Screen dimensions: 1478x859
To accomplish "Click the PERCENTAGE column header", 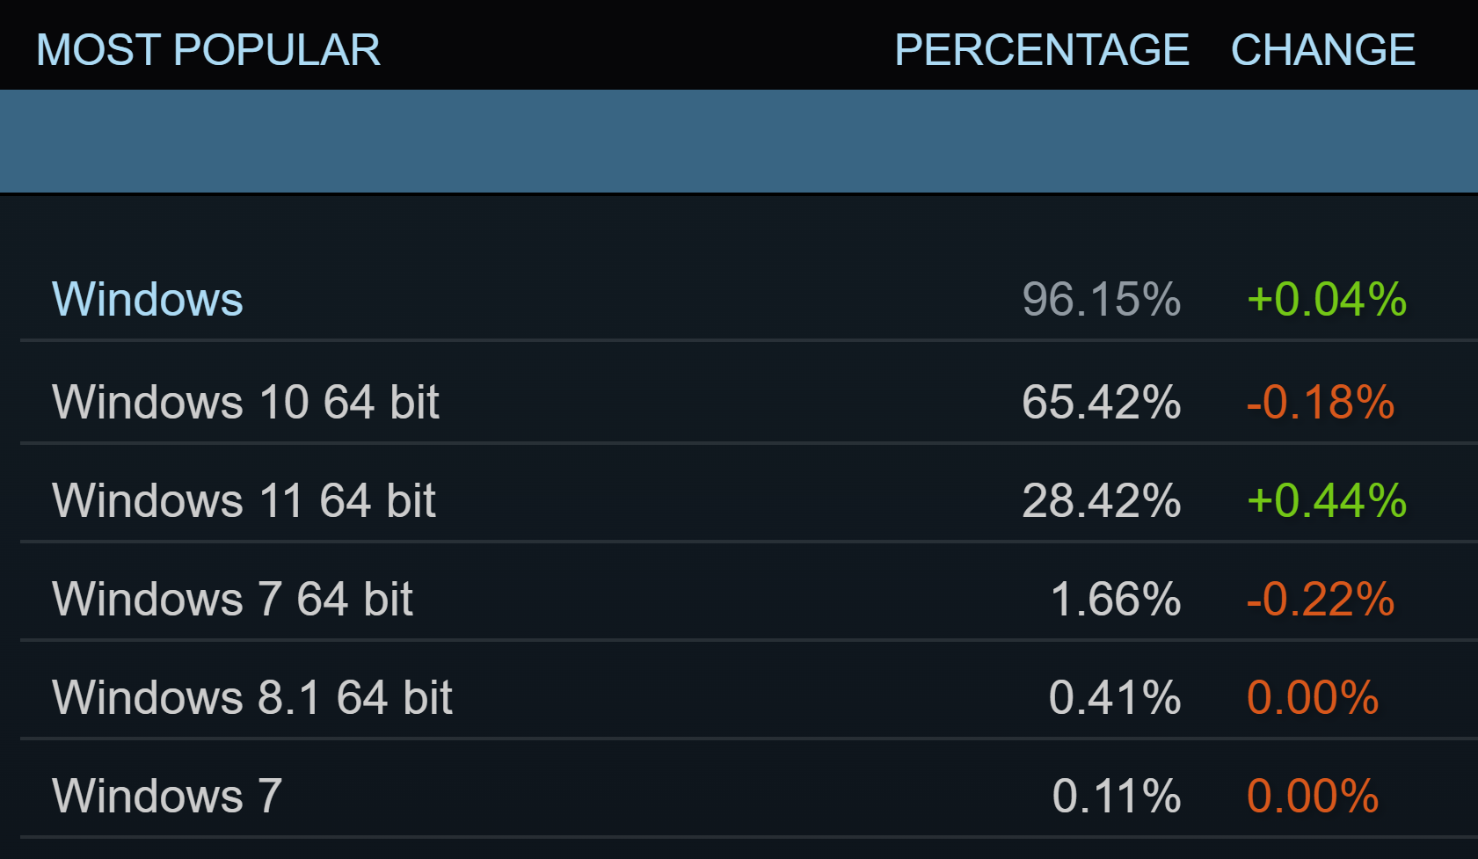I will [x=1041, y=50].
